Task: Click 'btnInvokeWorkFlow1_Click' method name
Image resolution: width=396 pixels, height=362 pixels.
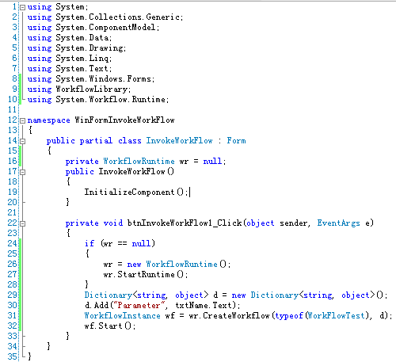Action: pyautogui.click(x=185, y=223)
